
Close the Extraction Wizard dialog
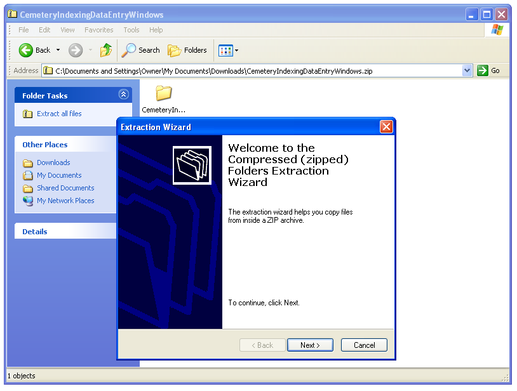coord(386,126)
